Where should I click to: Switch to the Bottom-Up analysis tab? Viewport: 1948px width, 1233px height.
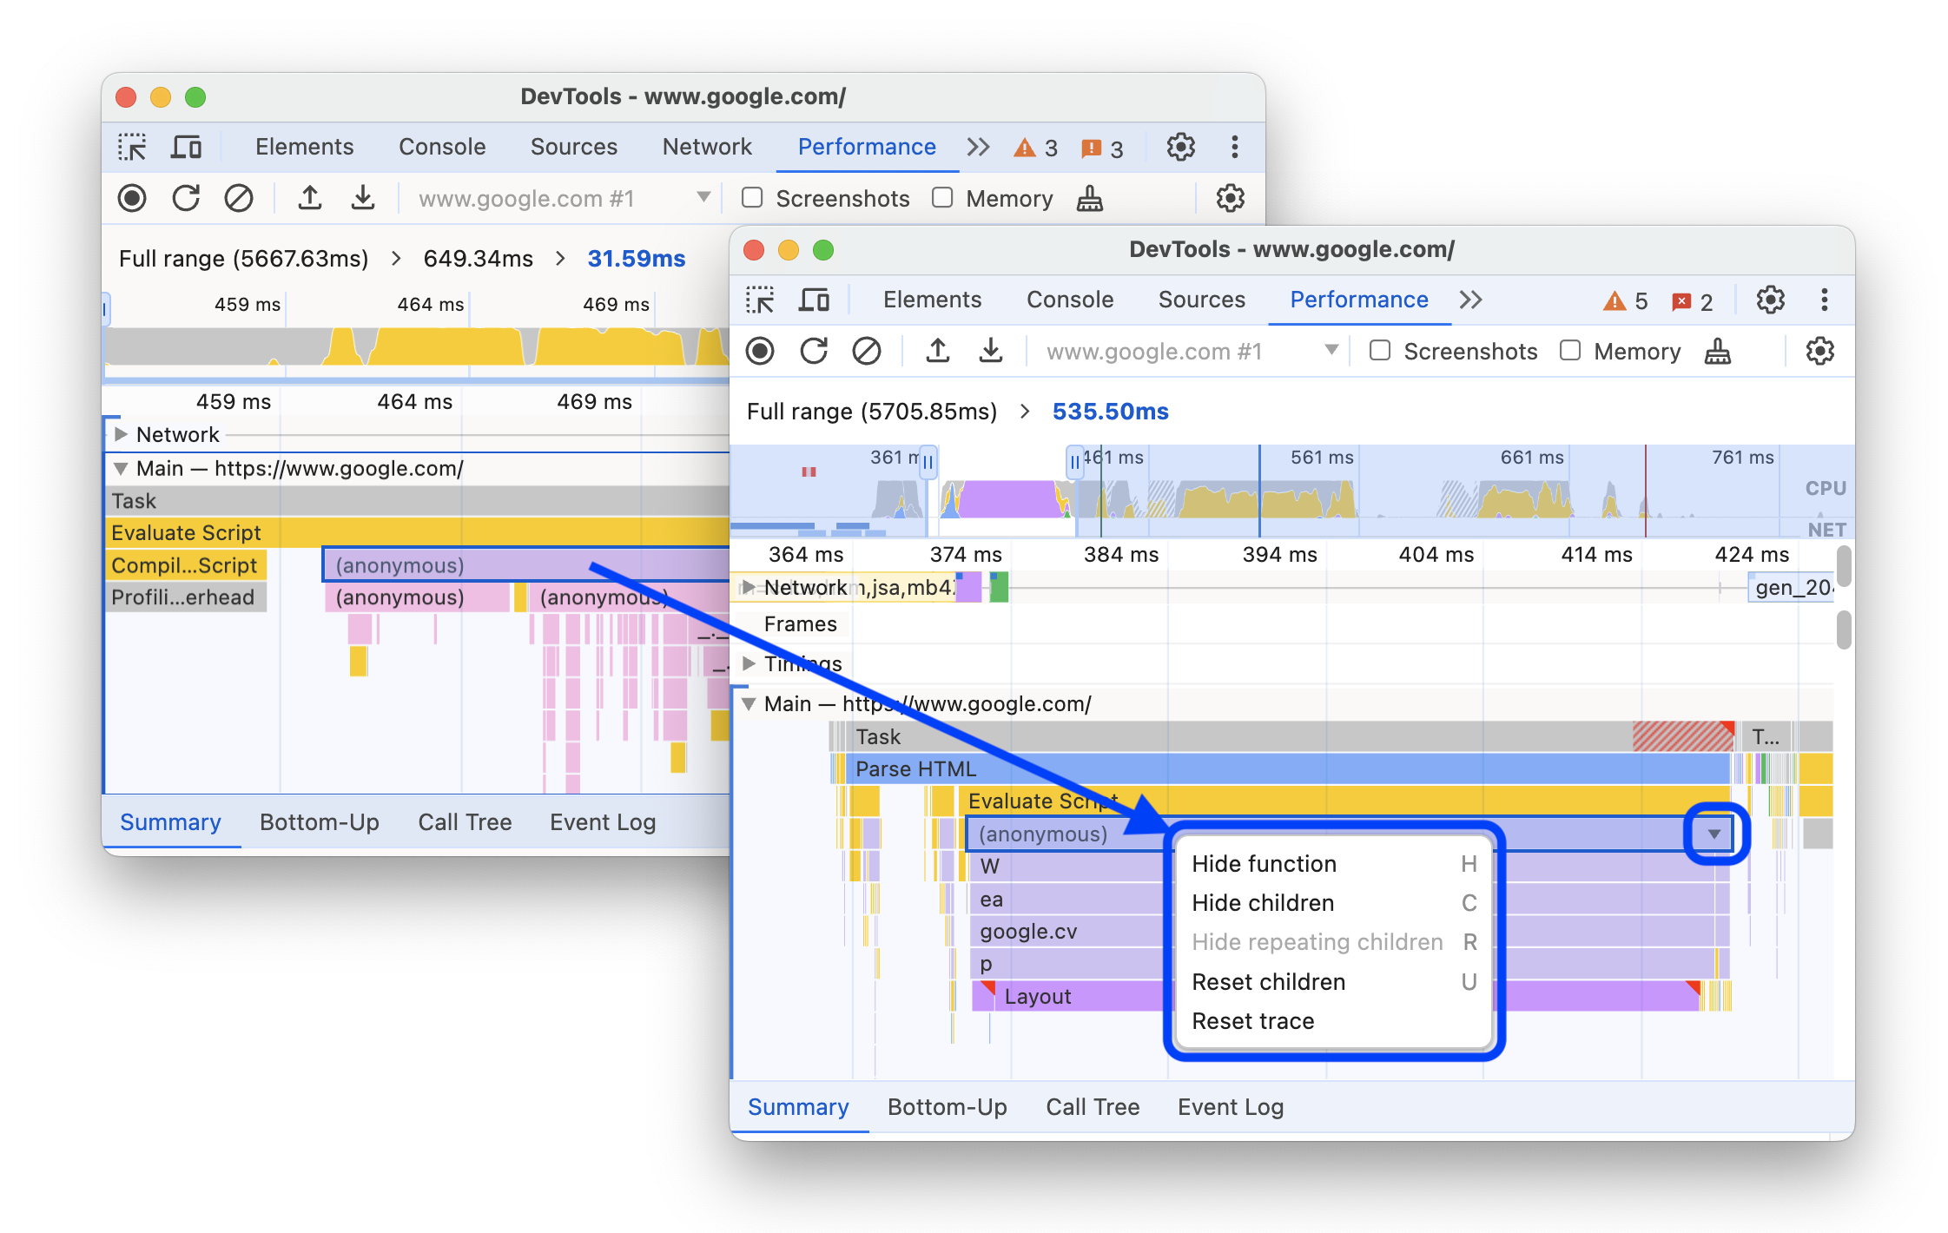pyautogui.click(x=946, y=1105)
